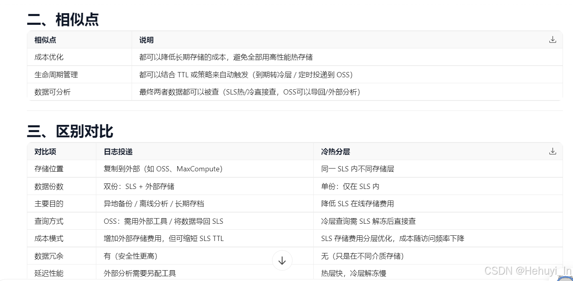This screenshot has height=281, width=573.
Task: Click cell 复制到外部（如 OSS、MaxCompute）
Action: 163,169
